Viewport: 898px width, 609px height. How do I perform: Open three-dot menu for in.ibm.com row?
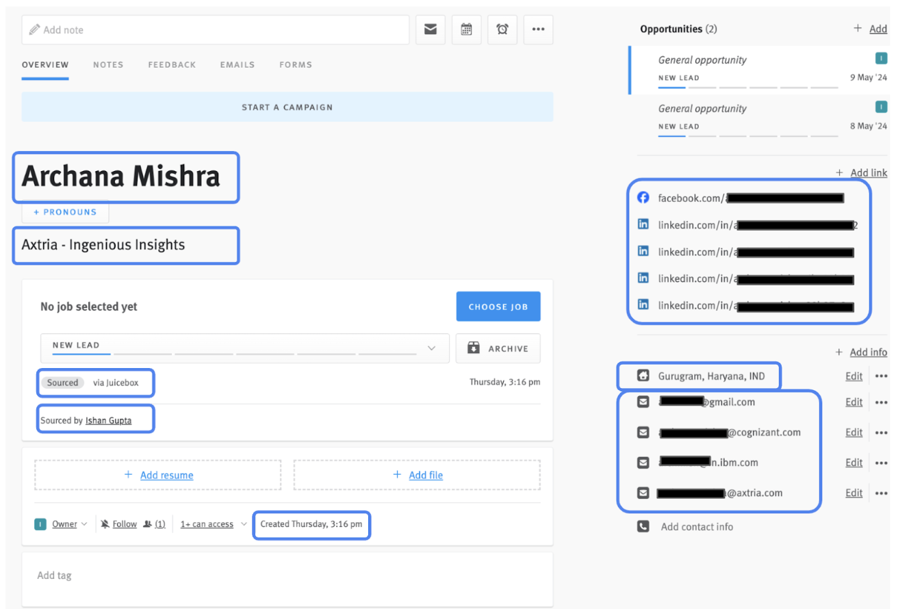tap(881, 463)
